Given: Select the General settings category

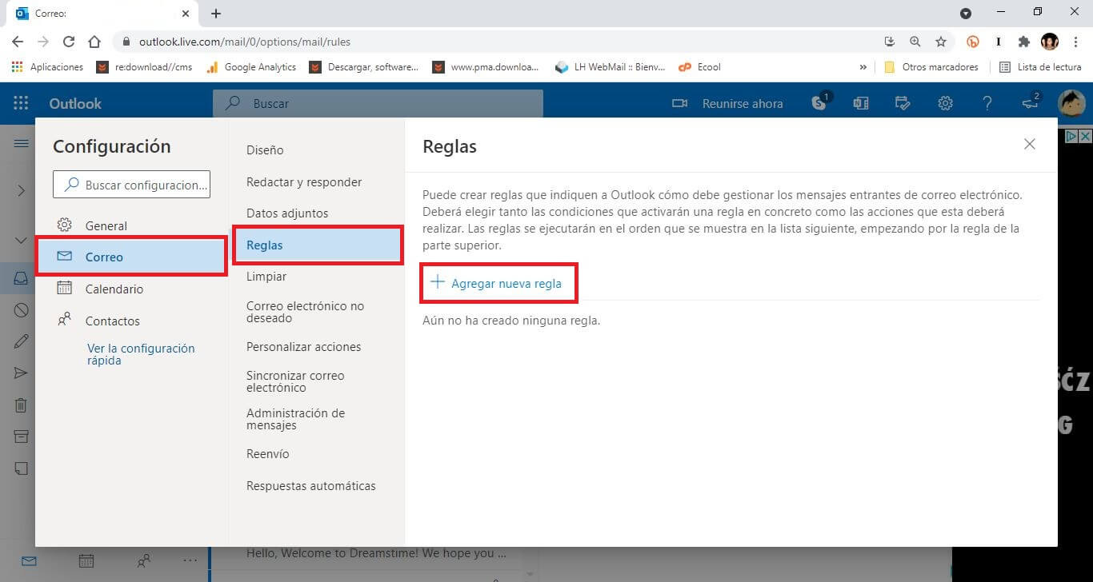Looking at the screenshot, I should point(131,225).
